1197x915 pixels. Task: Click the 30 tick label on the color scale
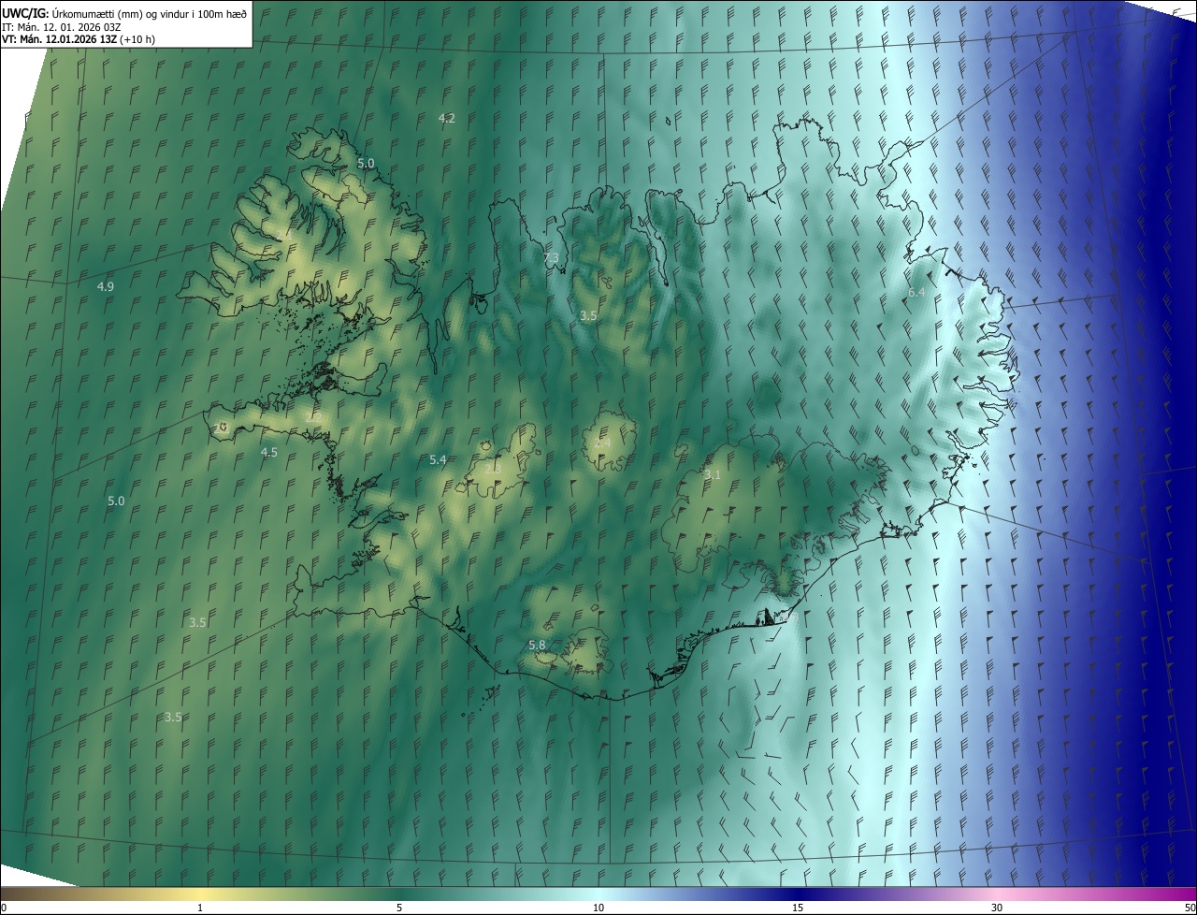click(x=997, y=908)
